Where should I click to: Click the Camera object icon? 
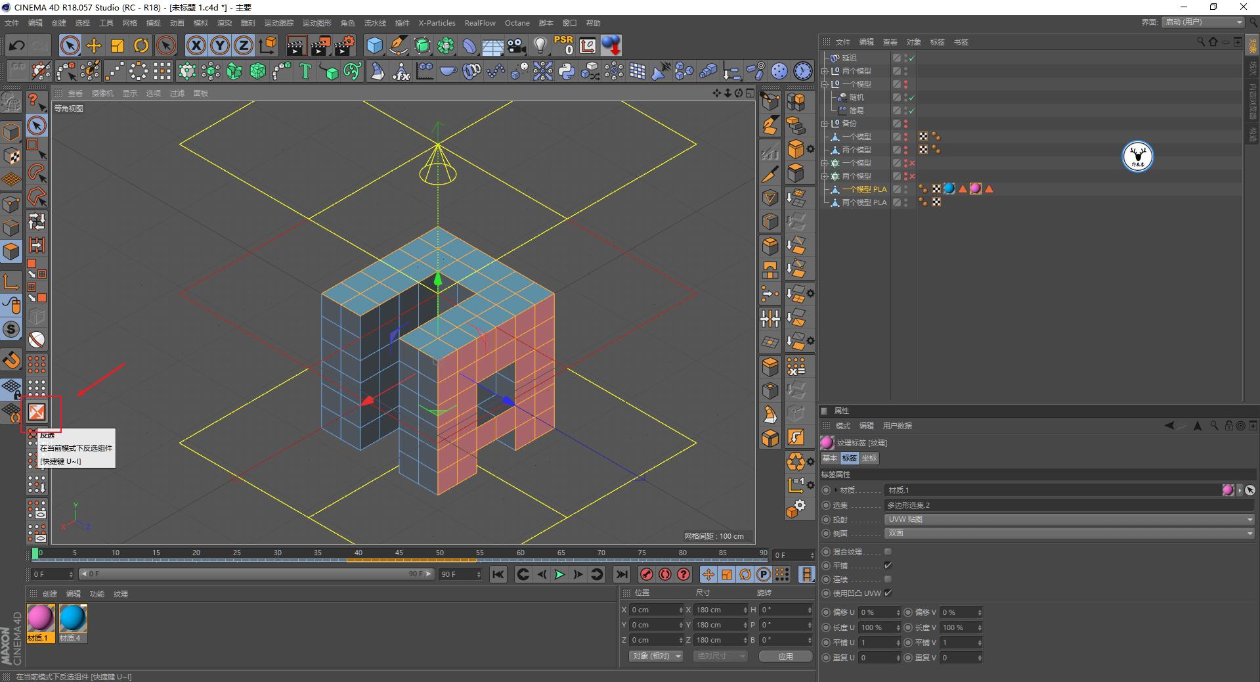click(x=517, y=45)
